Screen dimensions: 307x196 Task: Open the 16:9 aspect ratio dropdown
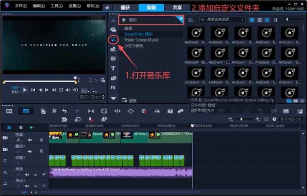coord(85,91)
